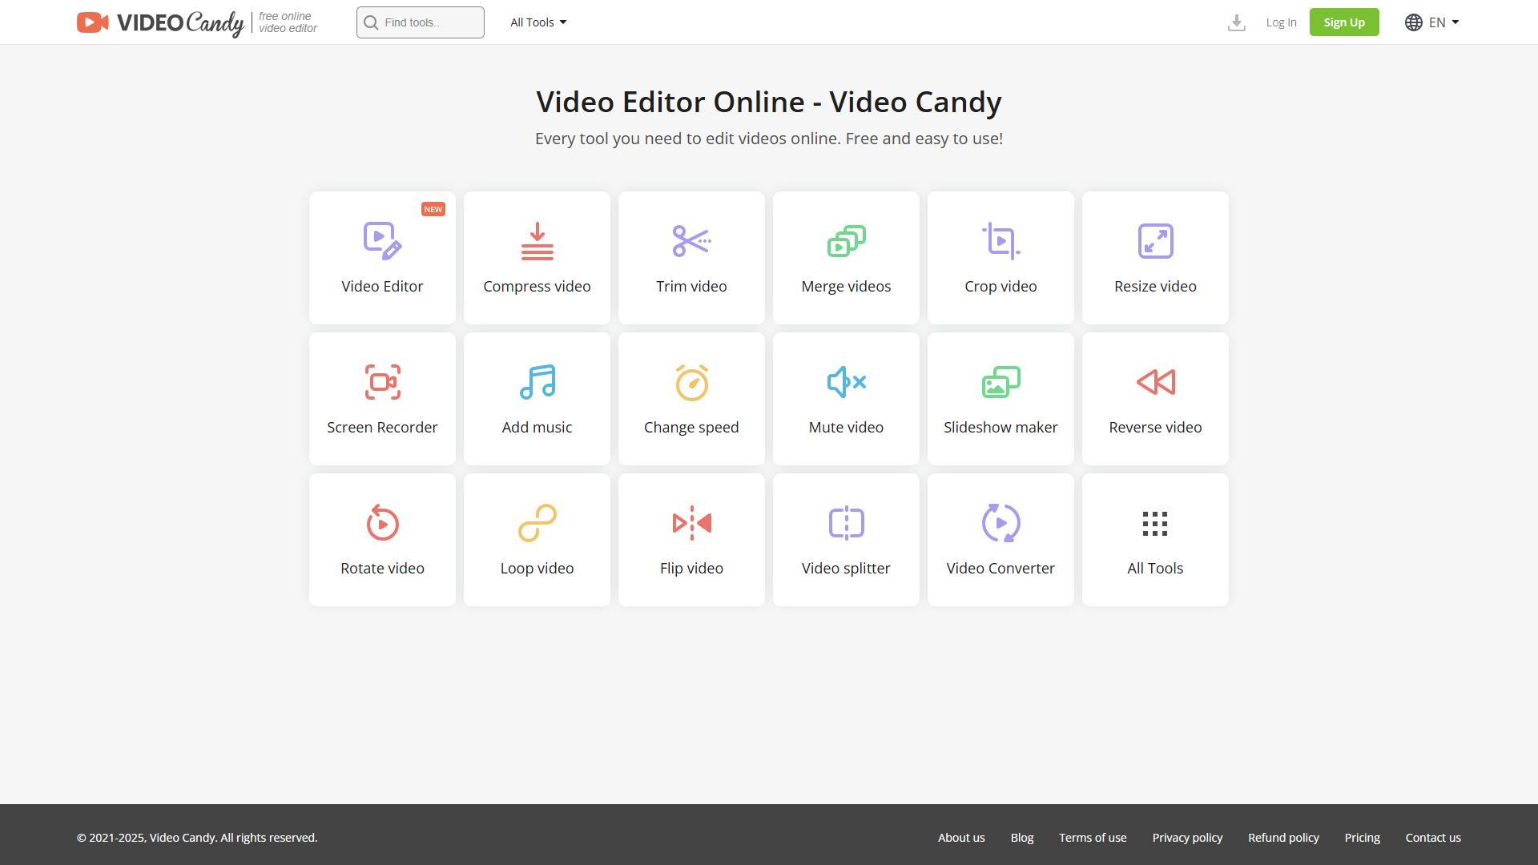Expand the All Tools header dropdown
1538x865 pixels.
pyautogui.click(x=538, y=22)
